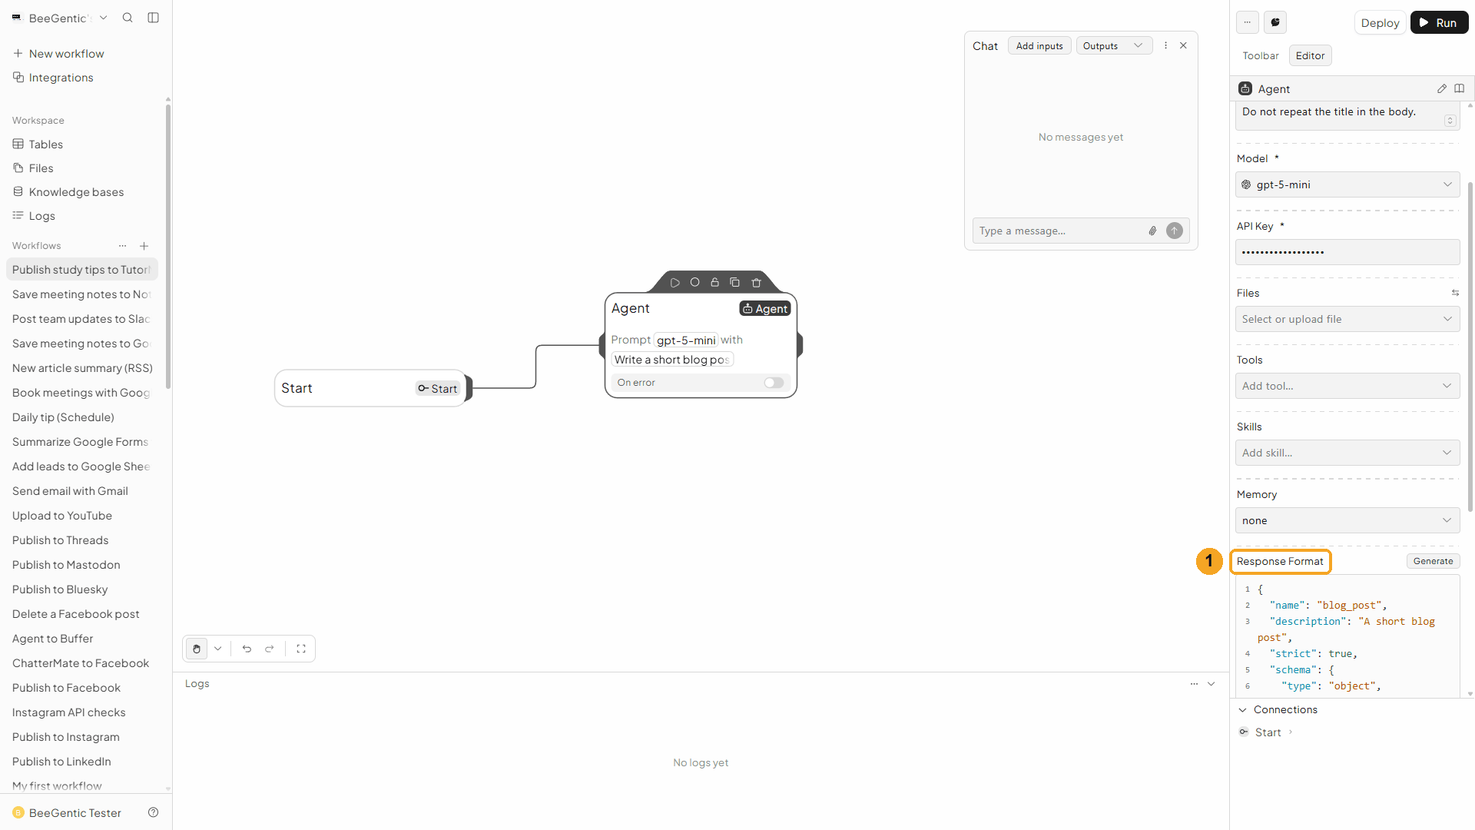Open Integrations in the sidebar
This screenshot has height=830, width=1475.
pyautogui.click(x=61, y=78)
